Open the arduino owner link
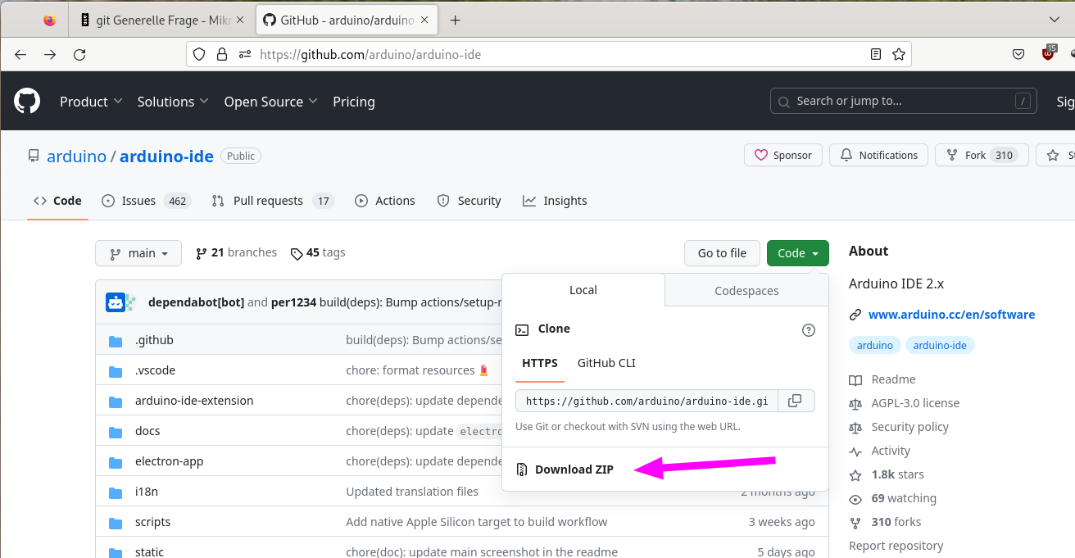Viewport: 1075px width, 558px height. (x=76, y=156)
